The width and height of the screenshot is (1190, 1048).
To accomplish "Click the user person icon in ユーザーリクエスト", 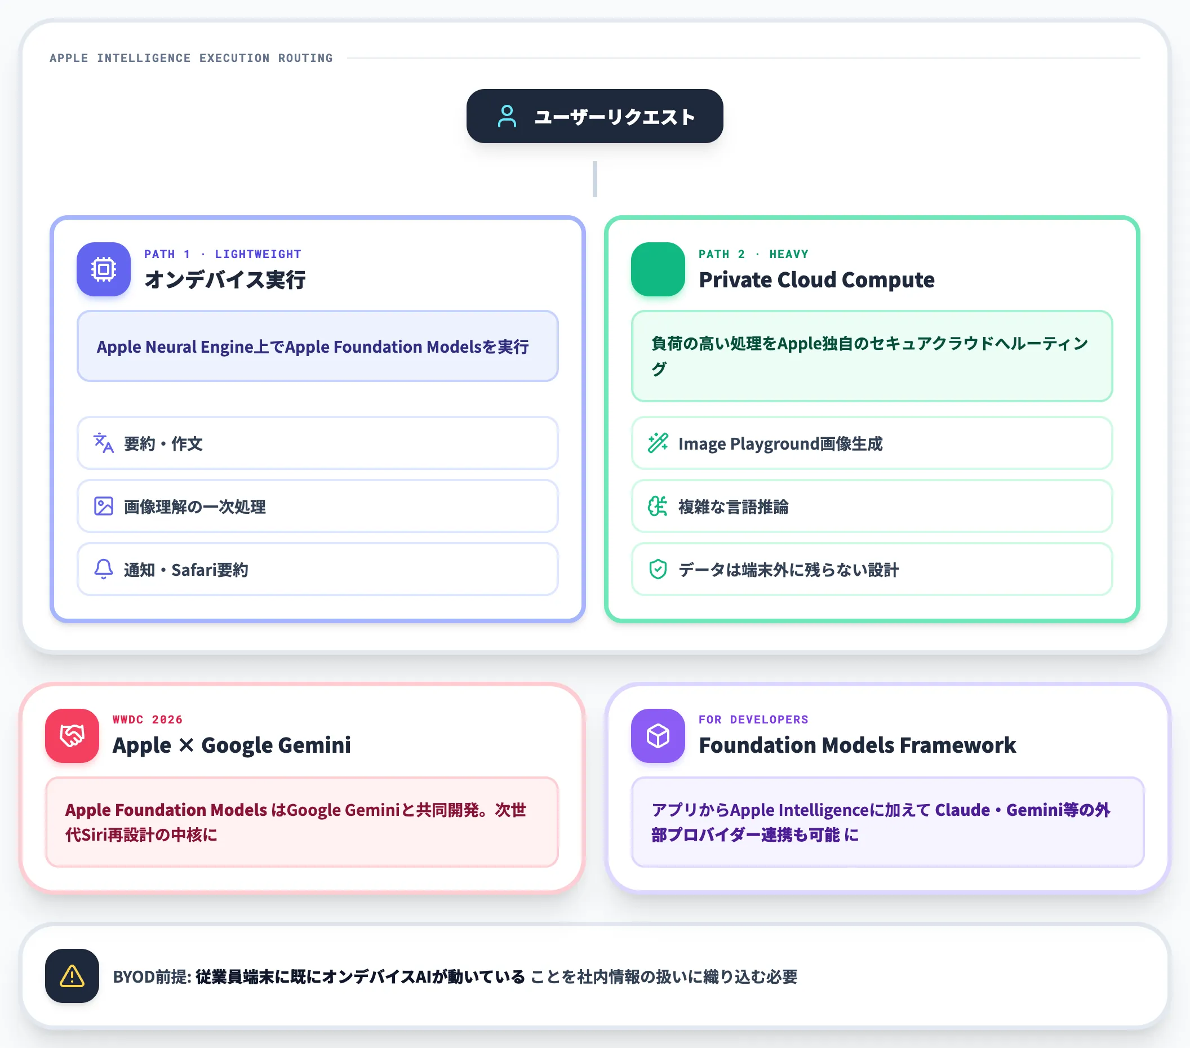I will tap(507, 116).
